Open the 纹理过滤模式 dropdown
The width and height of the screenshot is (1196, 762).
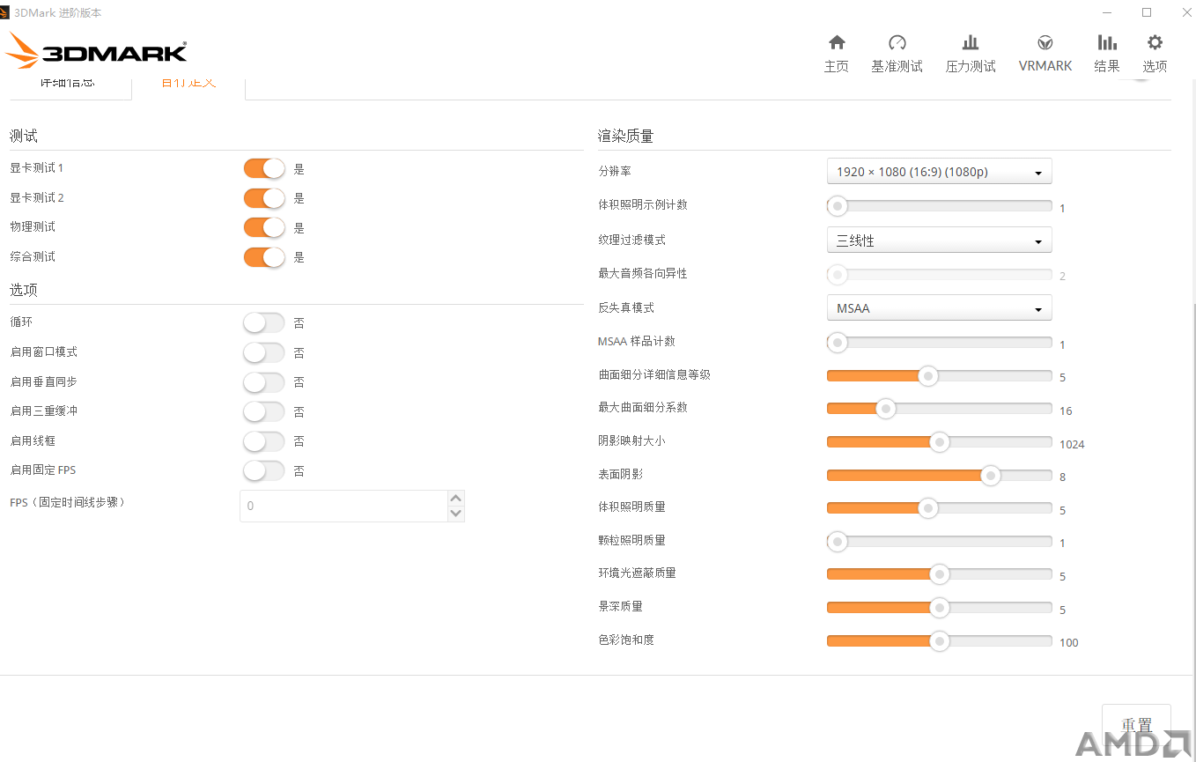(939, 240)
